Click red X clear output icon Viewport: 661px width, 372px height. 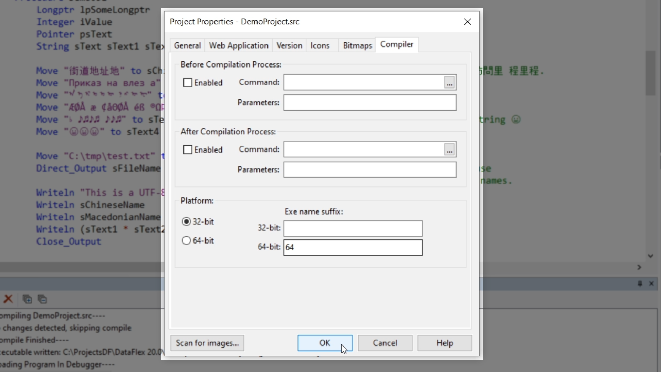(x=8, y=299)
